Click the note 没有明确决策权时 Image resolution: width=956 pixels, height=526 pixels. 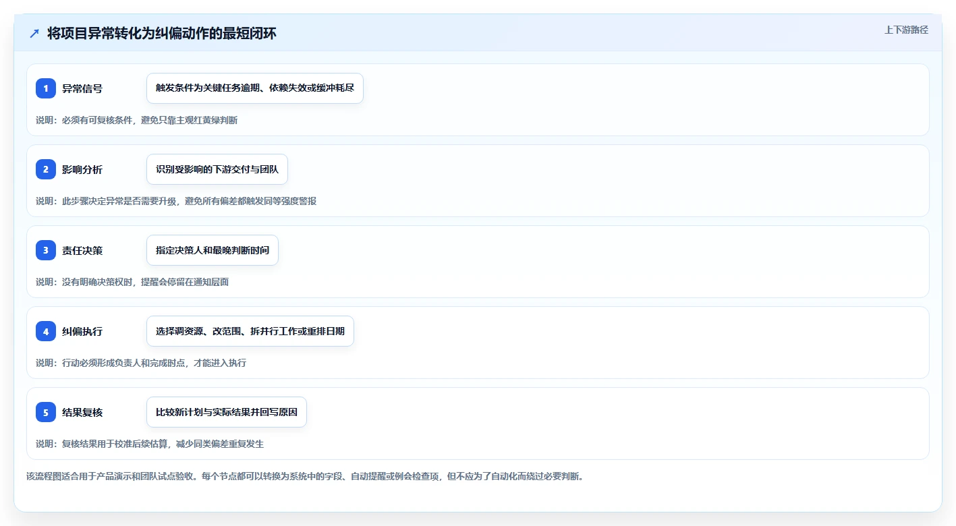pos(132,282)
